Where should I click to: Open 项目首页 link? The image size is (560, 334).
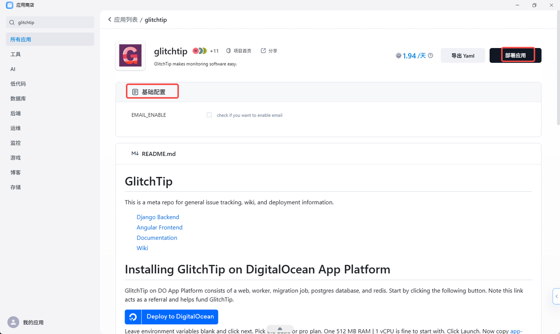pos(239,51)
